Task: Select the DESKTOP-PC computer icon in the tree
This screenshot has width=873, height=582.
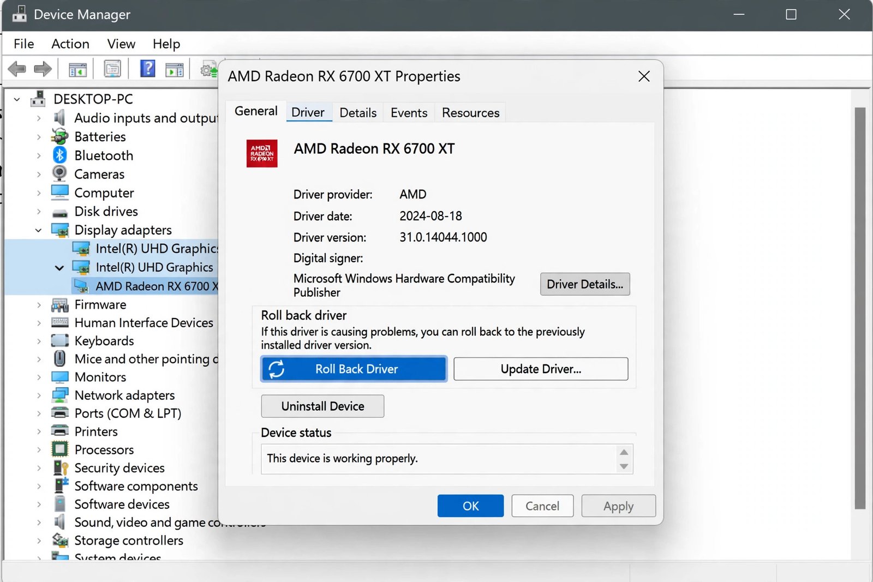Action: point(38,99)
